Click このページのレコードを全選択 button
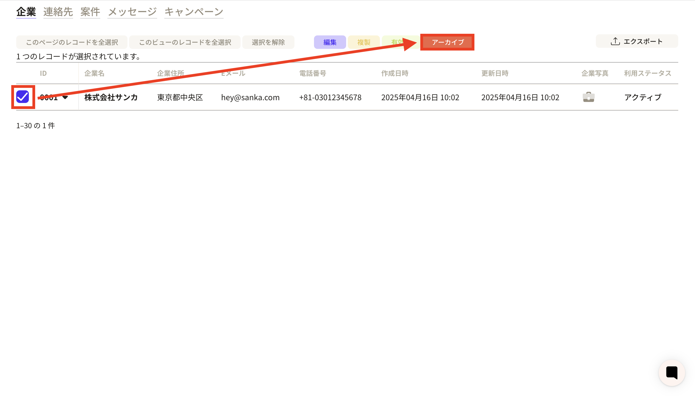Image resolution: width=695 pixels, height=397 pixels. 72,42
